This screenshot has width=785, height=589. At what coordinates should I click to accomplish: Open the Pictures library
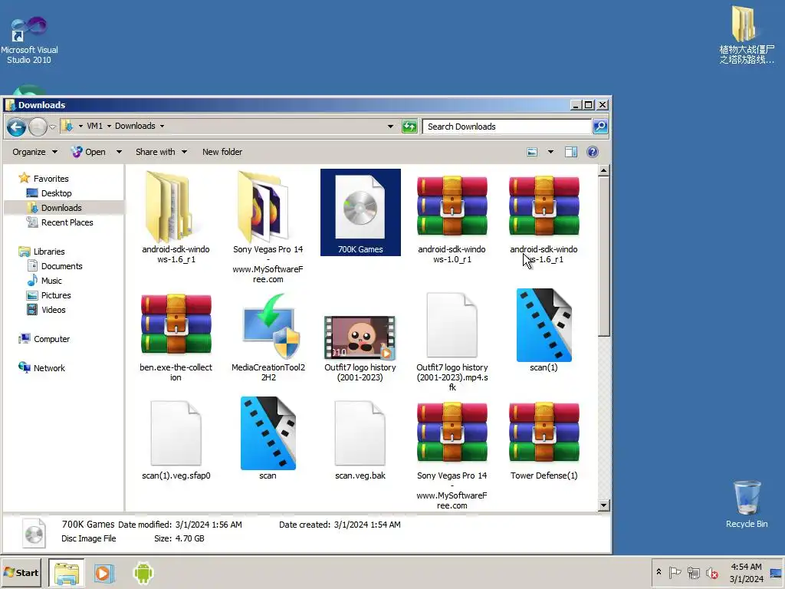tap(48, 295)
